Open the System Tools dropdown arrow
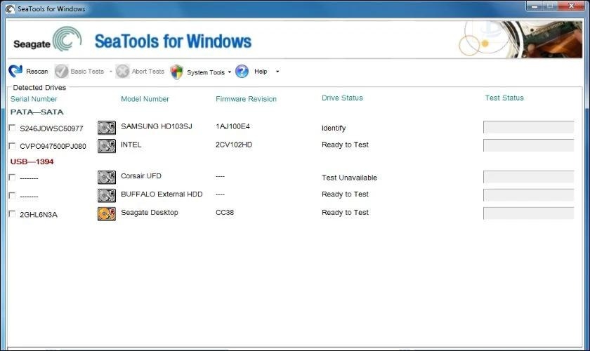590x351 pixels. tap(229, 72)
